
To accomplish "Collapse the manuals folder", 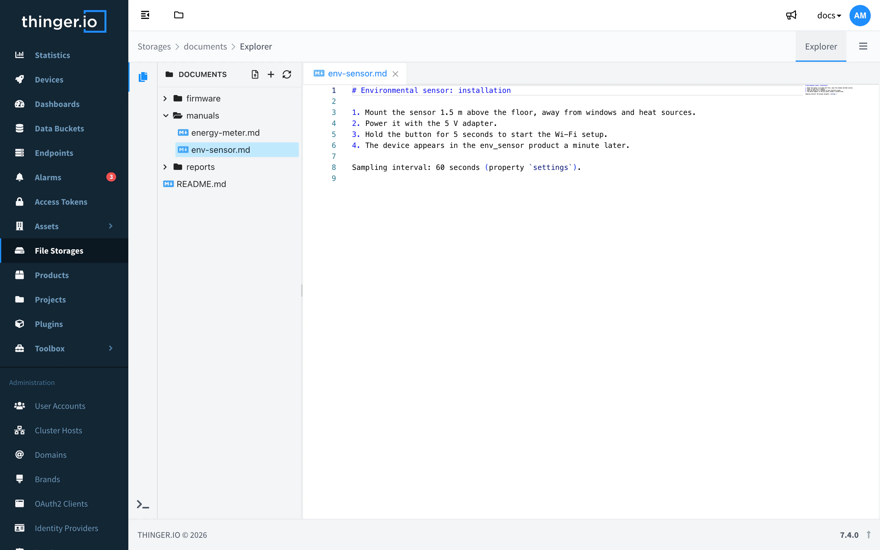I will coord(165,116).
